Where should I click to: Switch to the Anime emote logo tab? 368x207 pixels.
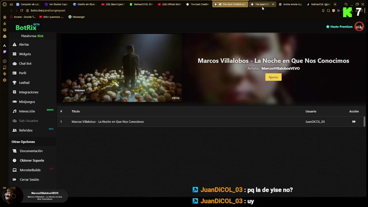(x=290, y=4)
